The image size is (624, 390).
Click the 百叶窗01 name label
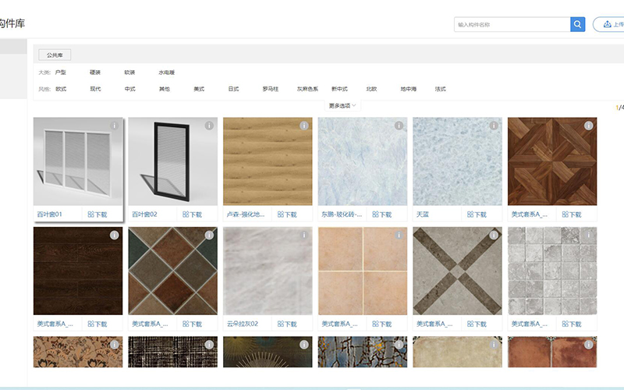click(x=50, y=214)
